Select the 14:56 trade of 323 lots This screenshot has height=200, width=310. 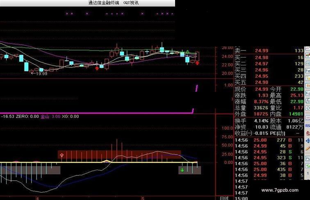tap(269, 158)
